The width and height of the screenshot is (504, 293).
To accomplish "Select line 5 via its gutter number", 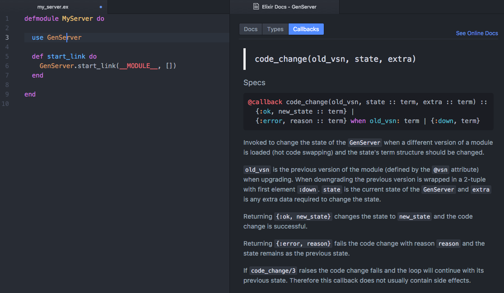I will click(7, 57).
